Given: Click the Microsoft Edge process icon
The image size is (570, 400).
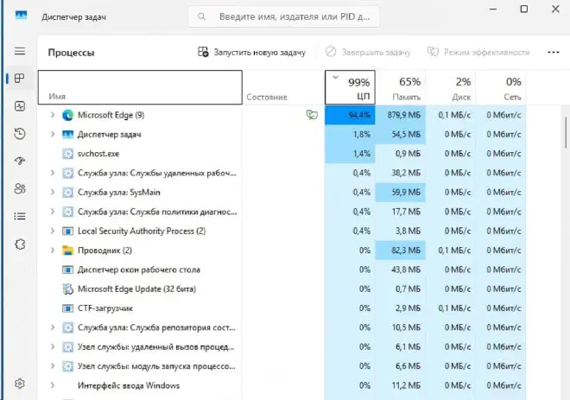Looking at the screenshot, I should tap(67, 115).
